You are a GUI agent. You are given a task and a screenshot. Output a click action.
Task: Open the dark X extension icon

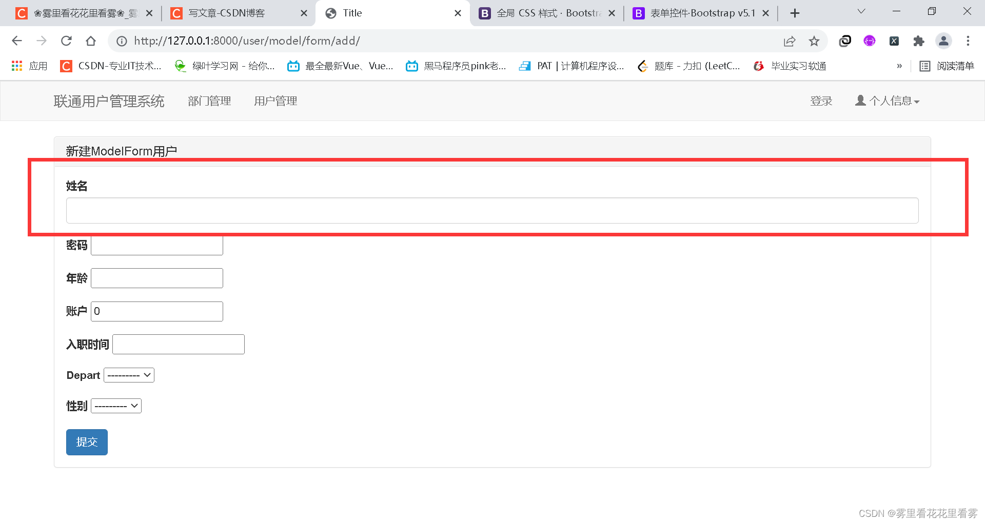pyautogui.click(x=894, y=41)
